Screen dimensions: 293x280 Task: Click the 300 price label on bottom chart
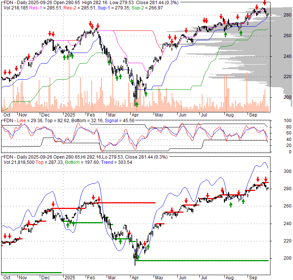click(287, 171)
